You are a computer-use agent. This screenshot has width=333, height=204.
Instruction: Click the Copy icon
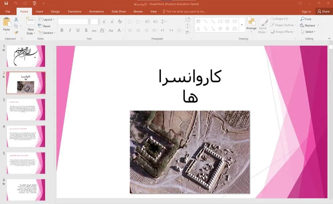tap(16, 26)
